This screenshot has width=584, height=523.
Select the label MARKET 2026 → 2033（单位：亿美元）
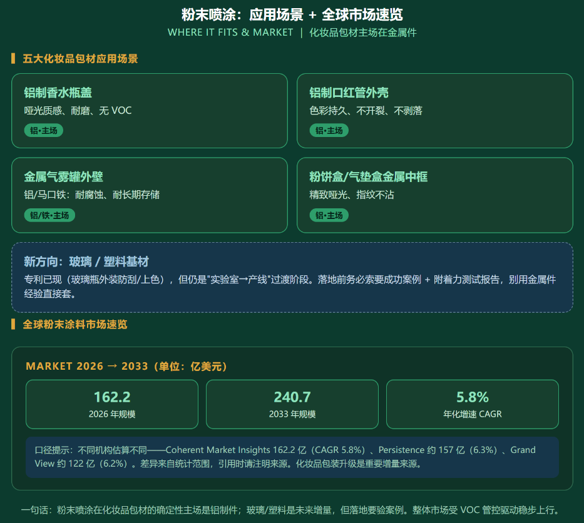coord(126,367)
